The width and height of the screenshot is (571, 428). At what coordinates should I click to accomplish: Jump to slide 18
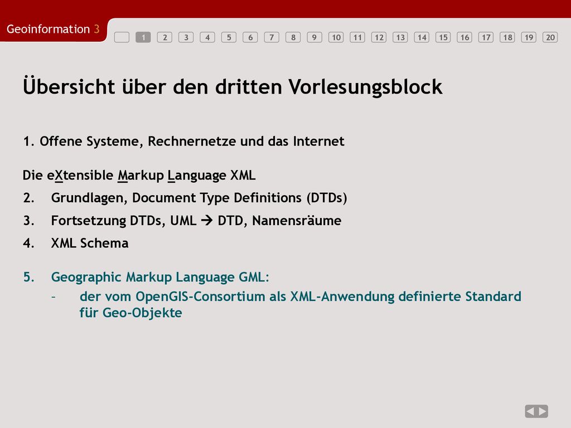[507, 37]
